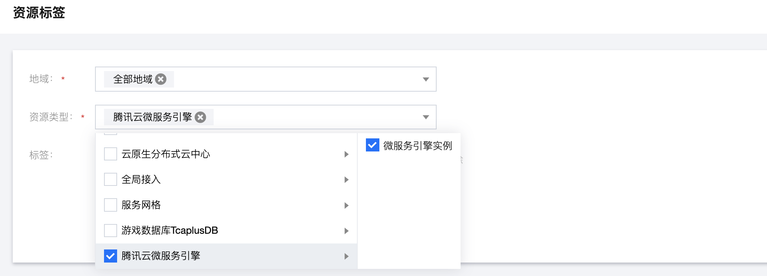Check the 全局接入 checkbox

click(x=110, y=180)
